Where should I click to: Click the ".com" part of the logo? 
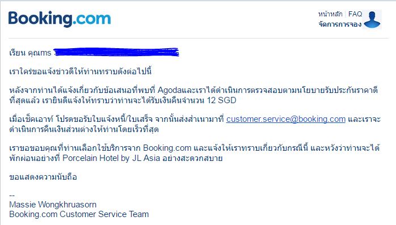pyautogui.click(x=92, y=19)
